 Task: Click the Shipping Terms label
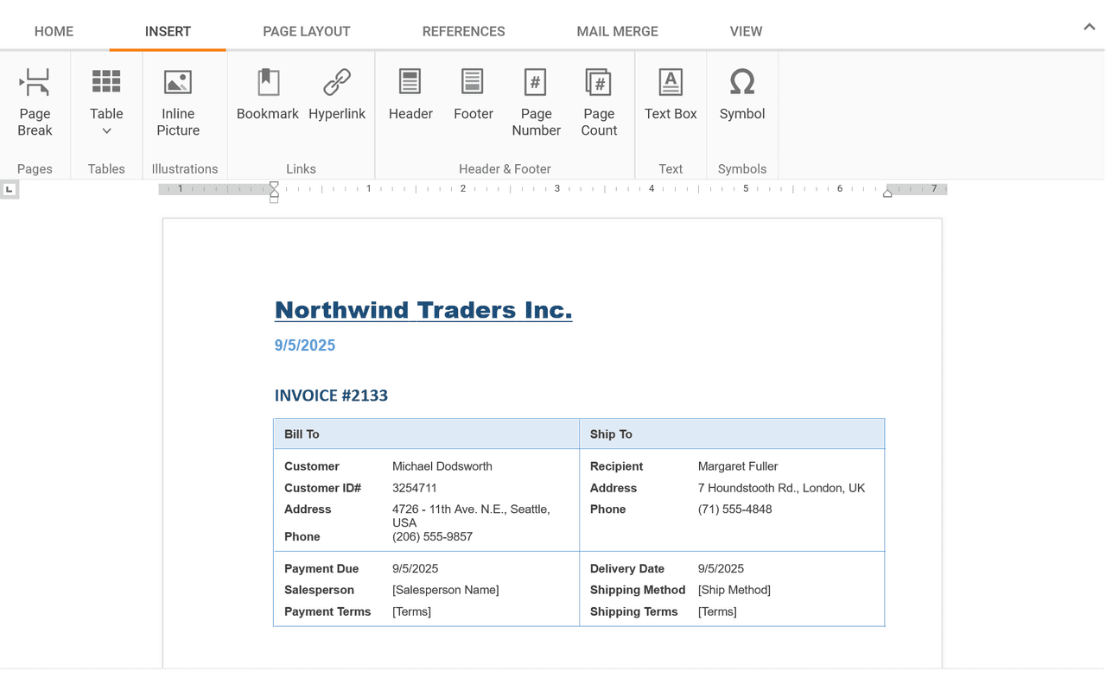[x=634, y=611]
